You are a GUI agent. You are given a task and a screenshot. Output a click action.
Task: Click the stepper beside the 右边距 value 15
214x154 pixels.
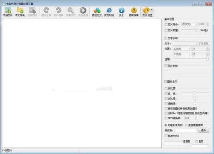coord(208,49)
